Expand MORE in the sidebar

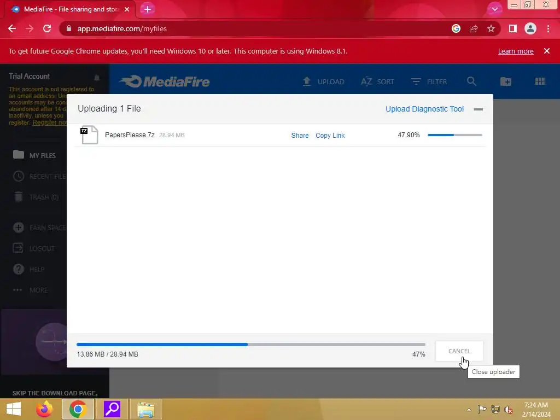(x=31, y=290)
